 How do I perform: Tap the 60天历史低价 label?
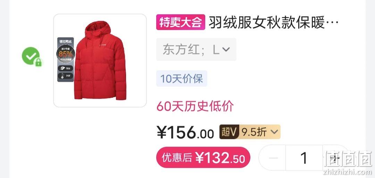(195, 106)
